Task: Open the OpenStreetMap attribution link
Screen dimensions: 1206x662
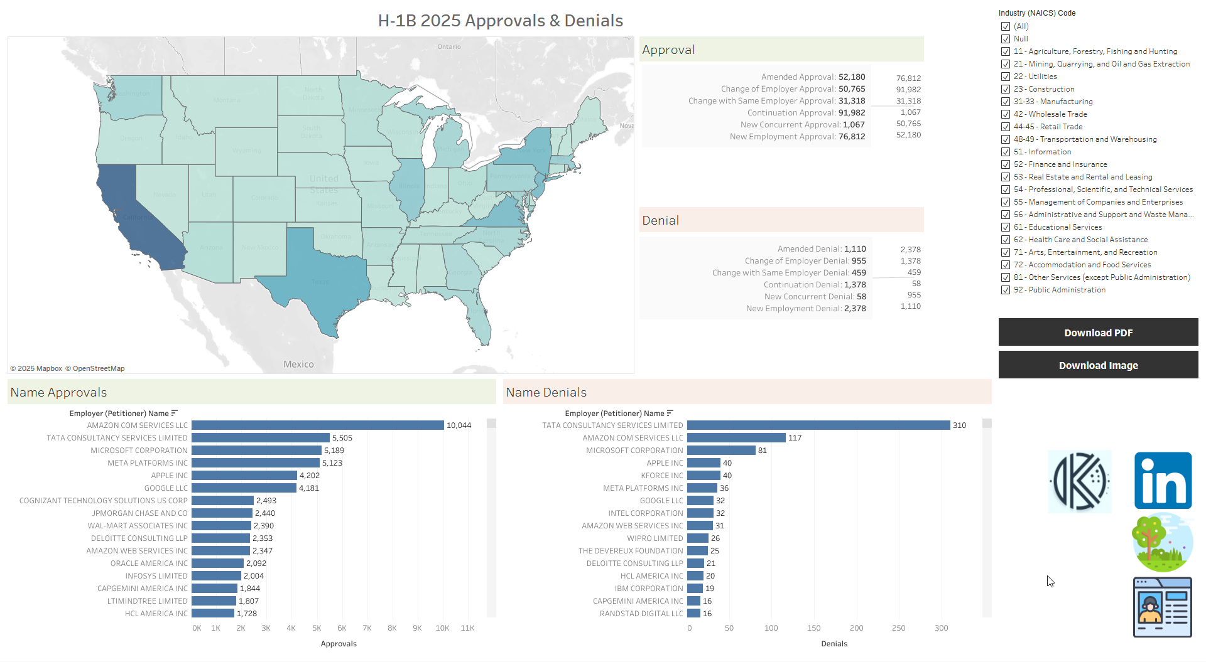Action: pos(98,368)
